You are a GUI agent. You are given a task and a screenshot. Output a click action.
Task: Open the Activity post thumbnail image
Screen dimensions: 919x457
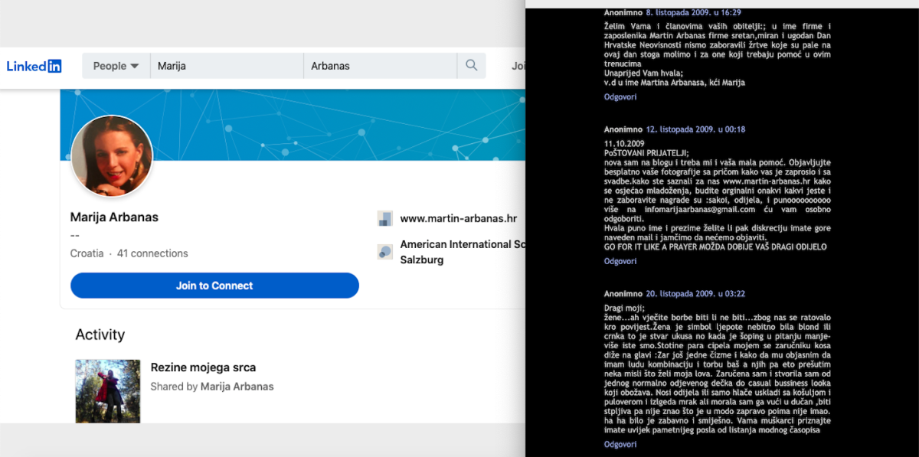(x=108, y=391)
